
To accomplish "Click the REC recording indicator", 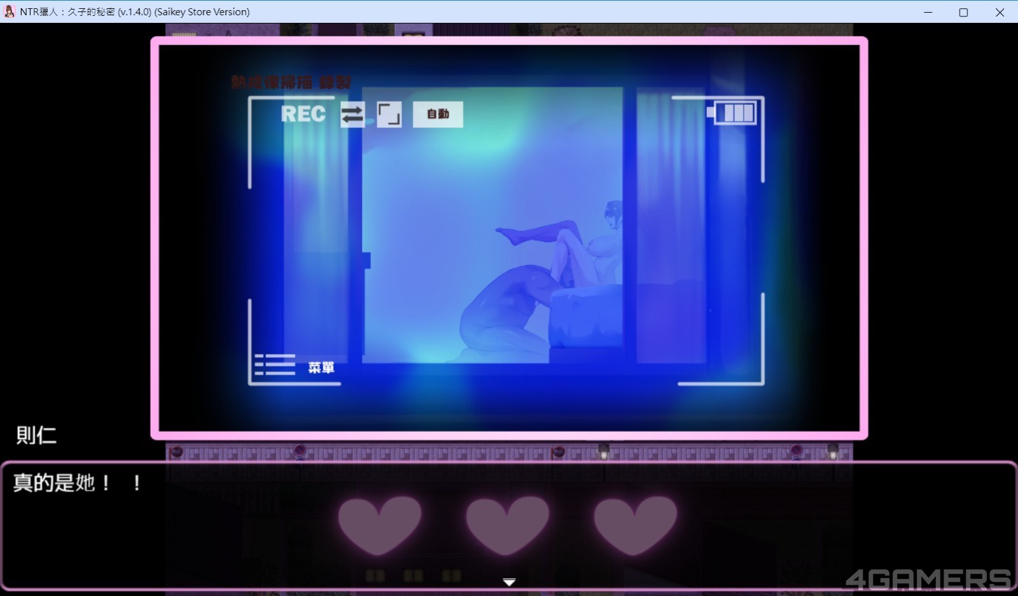I will [x=303, y=114].
